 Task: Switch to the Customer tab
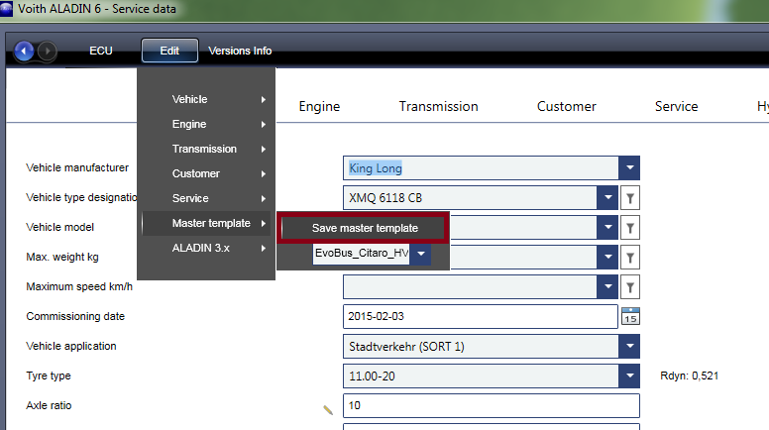(x=567, y=106)
